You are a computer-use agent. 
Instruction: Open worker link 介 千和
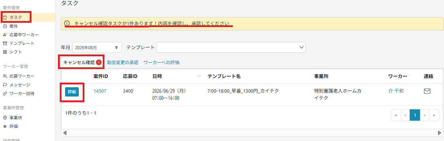coord(396,91)
